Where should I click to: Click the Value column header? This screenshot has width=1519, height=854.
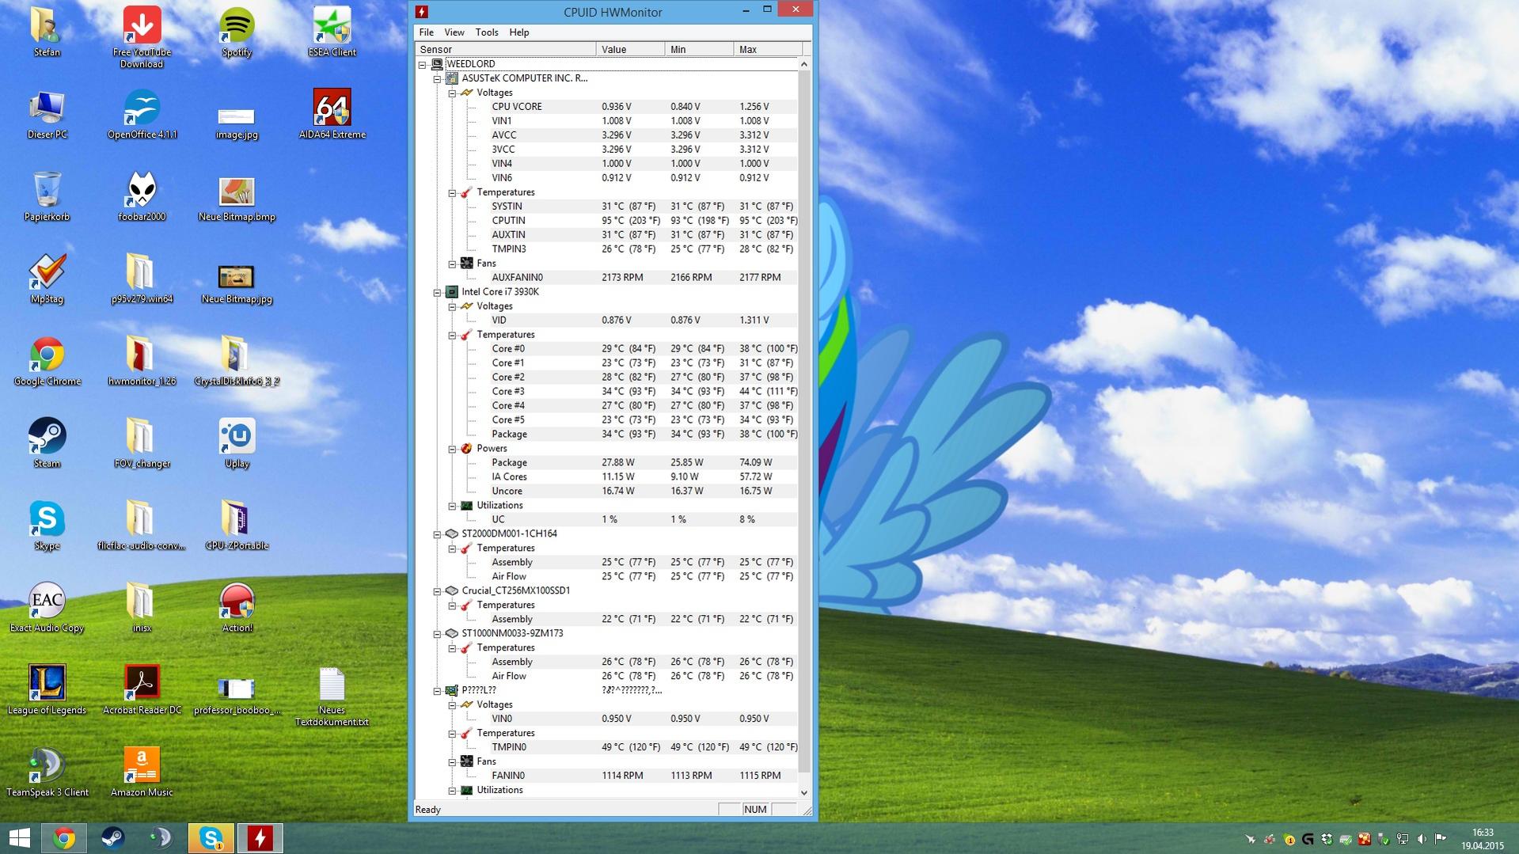630,49
